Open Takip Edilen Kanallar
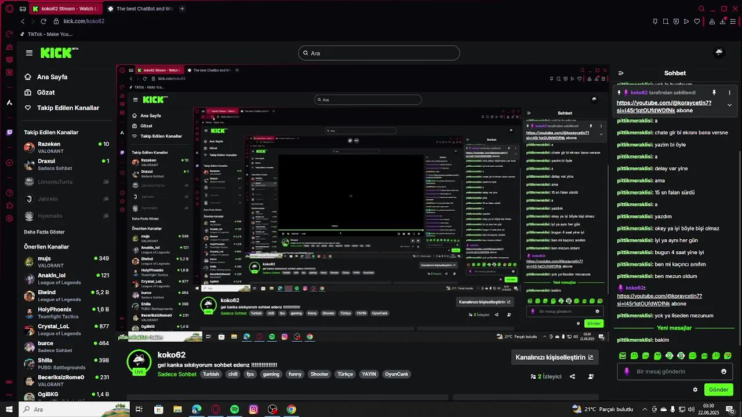Screen dimensions: 742x417 pos(61,108)
